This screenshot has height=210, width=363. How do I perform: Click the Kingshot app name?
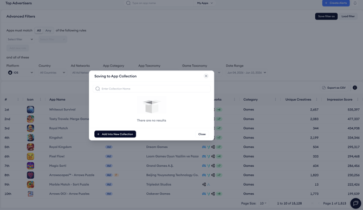point(56,137)
